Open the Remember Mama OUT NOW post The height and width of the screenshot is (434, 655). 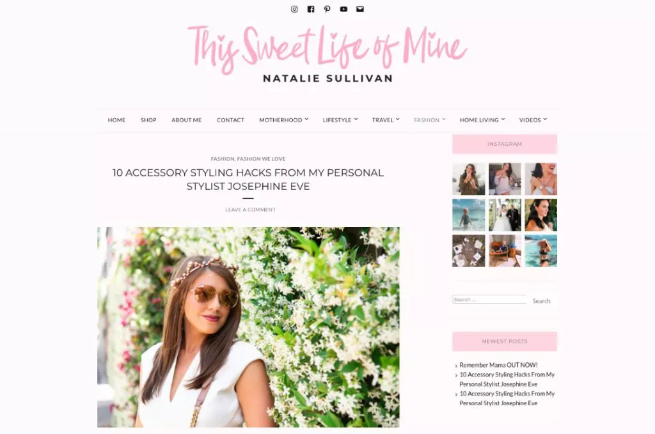(498, 365)
